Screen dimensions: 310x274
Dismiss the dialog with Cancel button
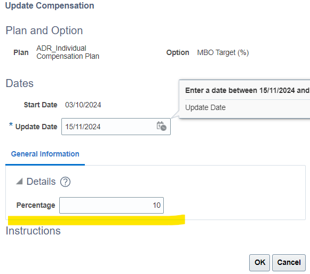[289, 263]
